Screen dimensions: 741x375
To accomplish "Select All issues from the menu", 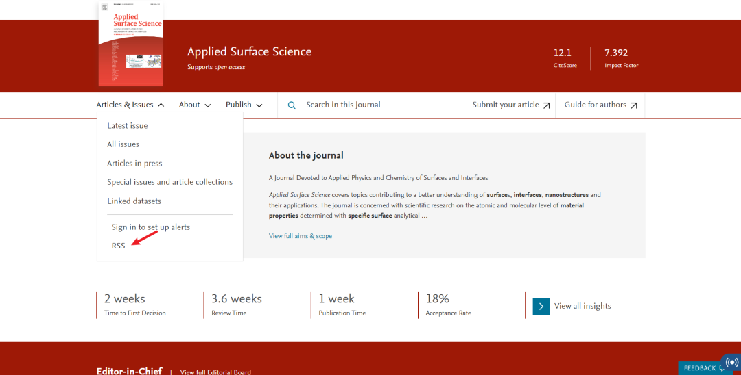I will (x=123, y=144).
